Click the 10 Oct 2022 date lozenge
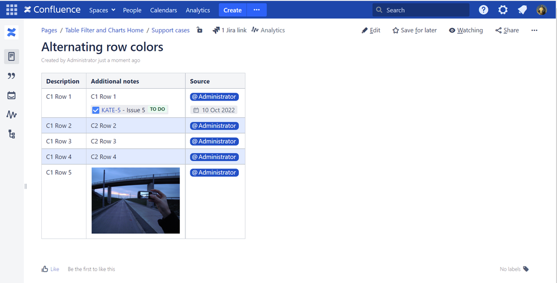The width and height of the screenshot is (557, 283). click(214, 110)
